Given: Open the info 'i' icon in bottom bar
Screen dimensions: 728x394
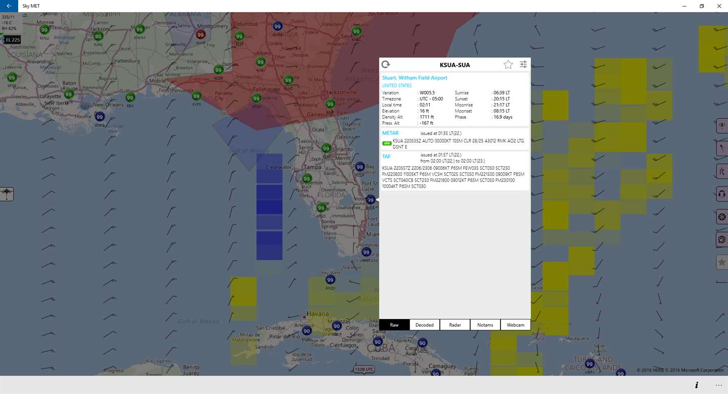Looking at the screenshot, I should [x=697, y=385].
